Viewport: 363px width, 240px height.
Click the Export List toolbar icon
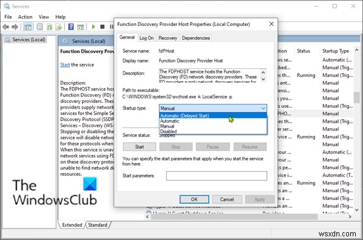tap(59, 27)
